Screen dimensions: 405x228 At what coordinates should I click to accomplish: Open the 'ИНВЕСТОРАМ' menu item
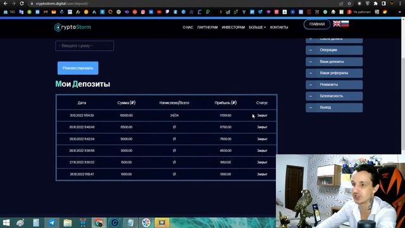(x=233, y=27)
